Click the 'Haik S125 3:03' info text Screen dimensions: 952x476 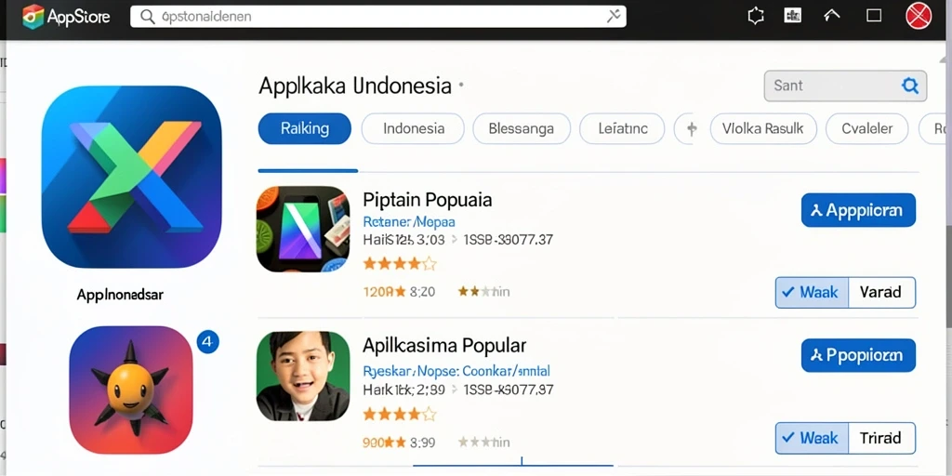(403, 240)
